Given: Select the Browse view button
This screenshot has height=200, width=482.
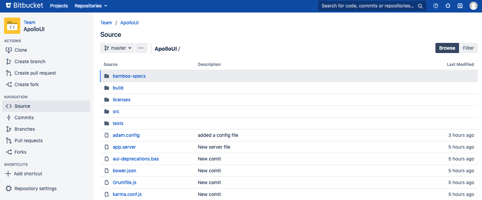Looking at the screenshot, I should point(447,48).
